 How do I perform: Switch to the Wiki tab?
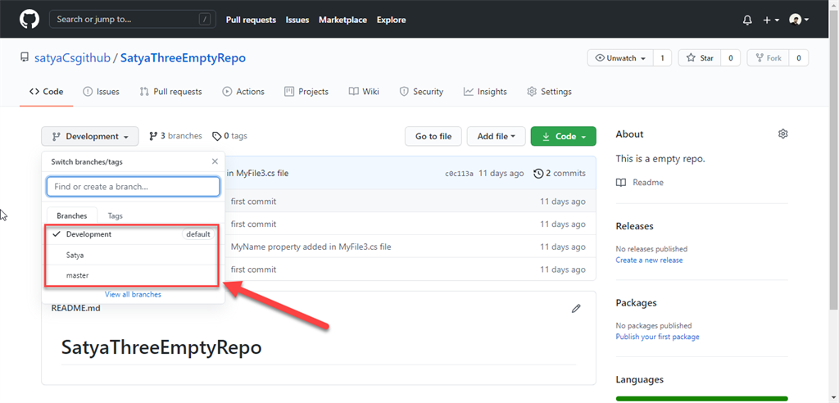(x=364, y=92)
